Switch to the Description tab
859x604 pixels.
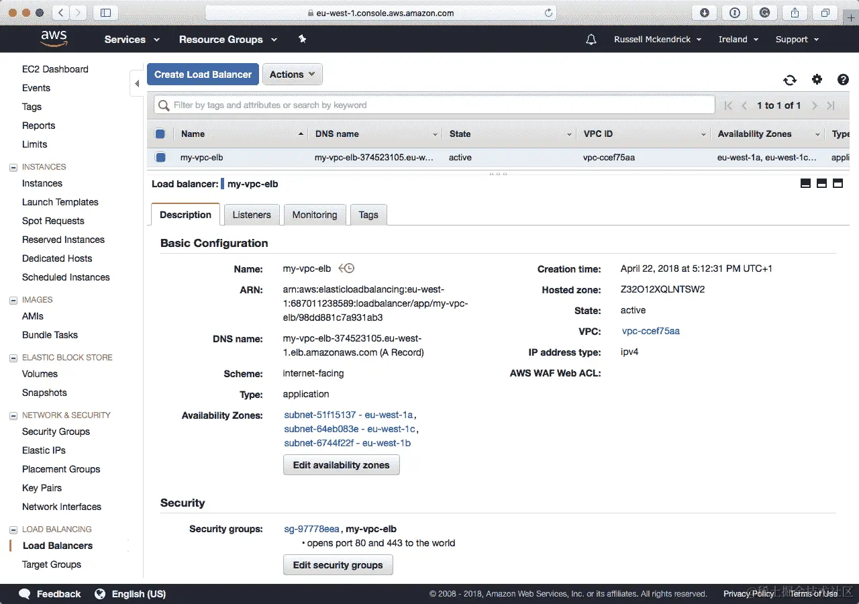pos(186,215)
